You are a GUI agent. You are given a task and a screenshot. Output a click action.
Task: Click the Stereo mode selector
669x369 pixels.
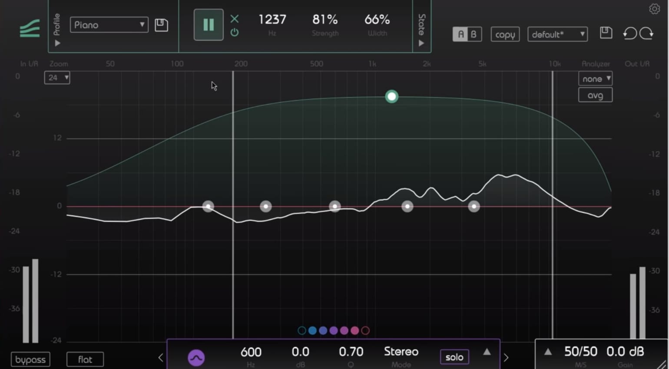click(x=401, y=352)
